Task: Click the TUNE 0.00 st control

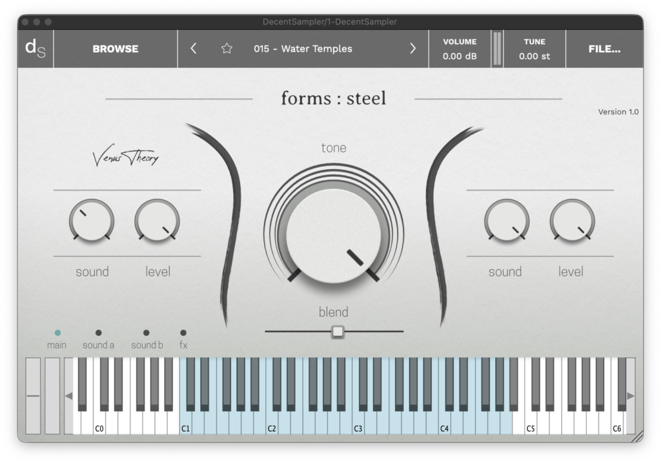Action: pos(534,48)
